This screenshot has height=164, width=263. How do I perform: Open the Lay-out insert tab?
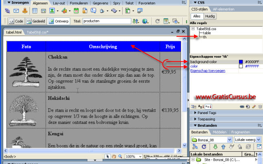[59, 3]
